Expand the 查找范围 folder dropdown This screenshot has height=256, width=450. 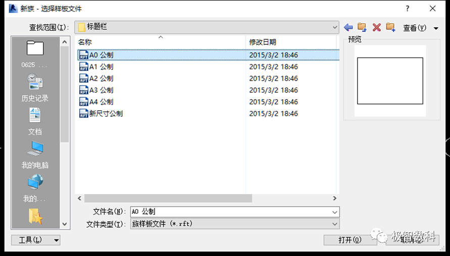point(335,27)
